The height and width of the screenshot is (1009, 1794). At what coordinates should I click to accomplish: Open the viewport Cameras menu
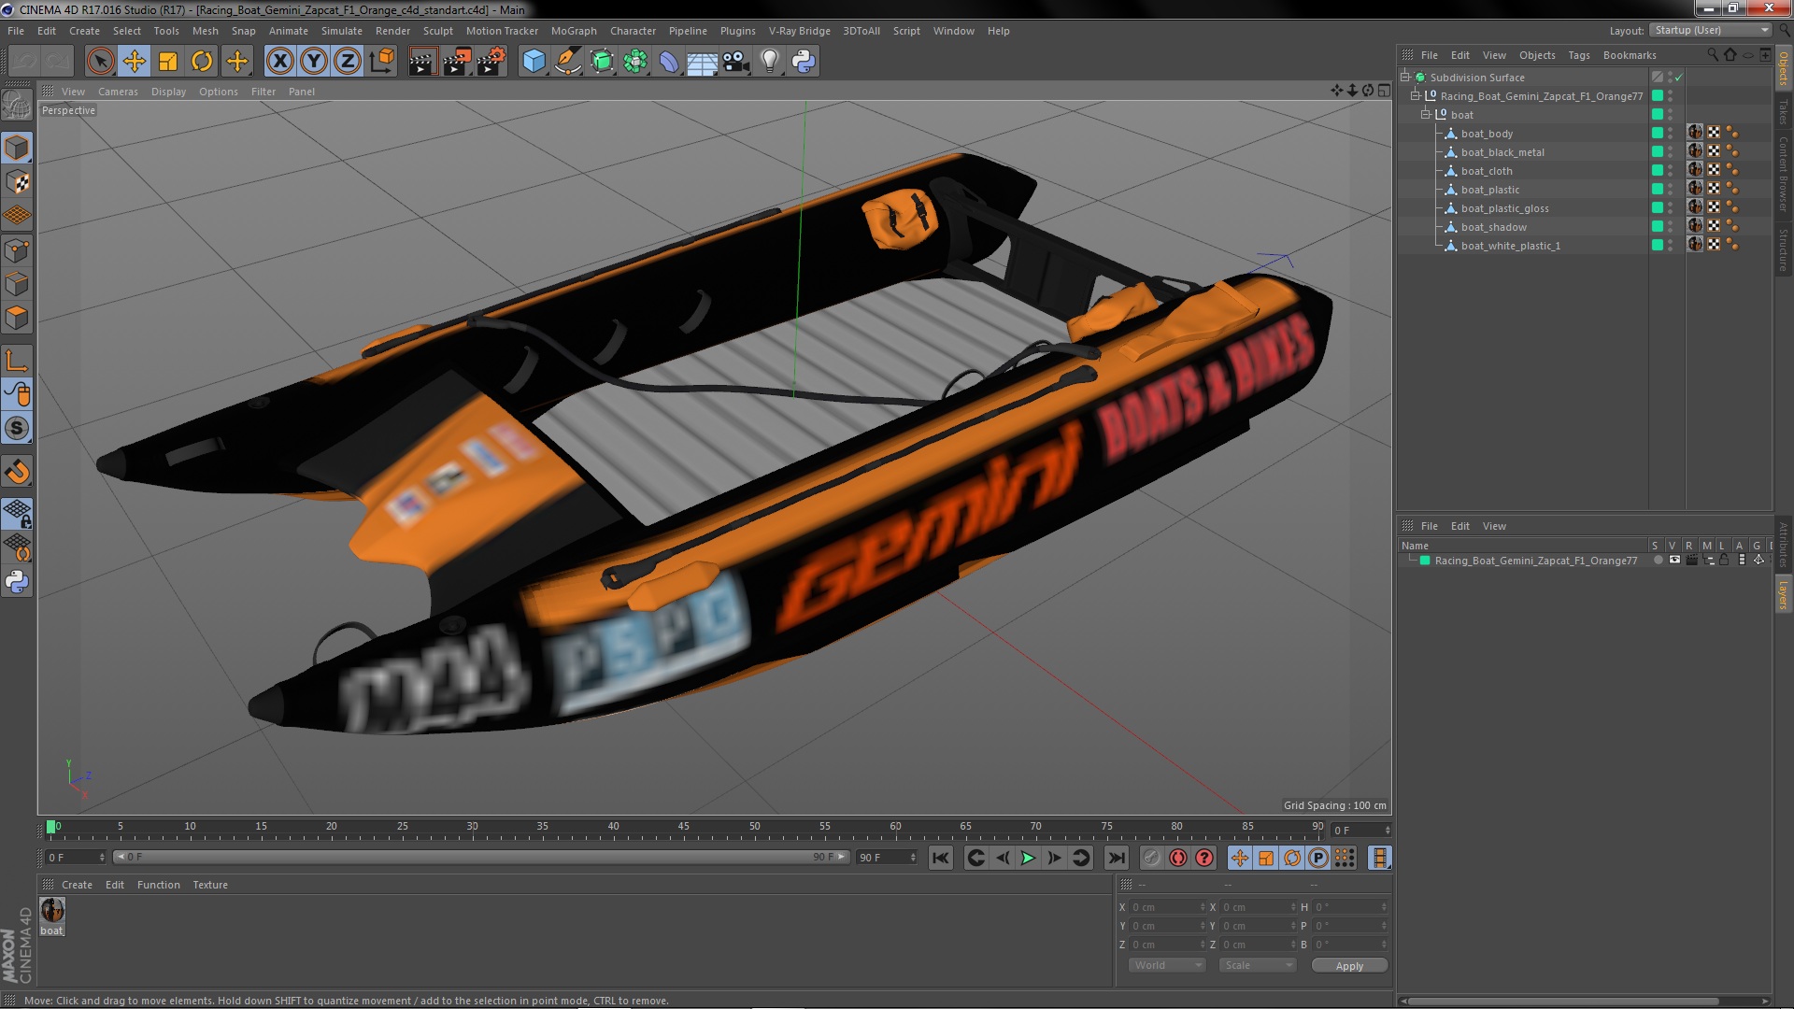(118, 92)
